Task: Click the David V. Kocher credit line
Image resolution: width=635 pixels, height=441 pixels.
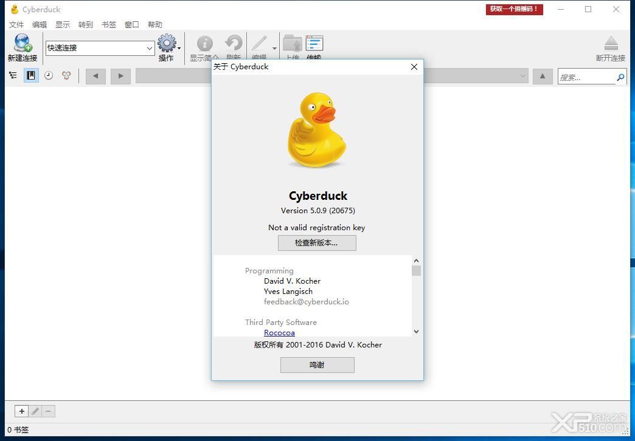Action: 292,281
